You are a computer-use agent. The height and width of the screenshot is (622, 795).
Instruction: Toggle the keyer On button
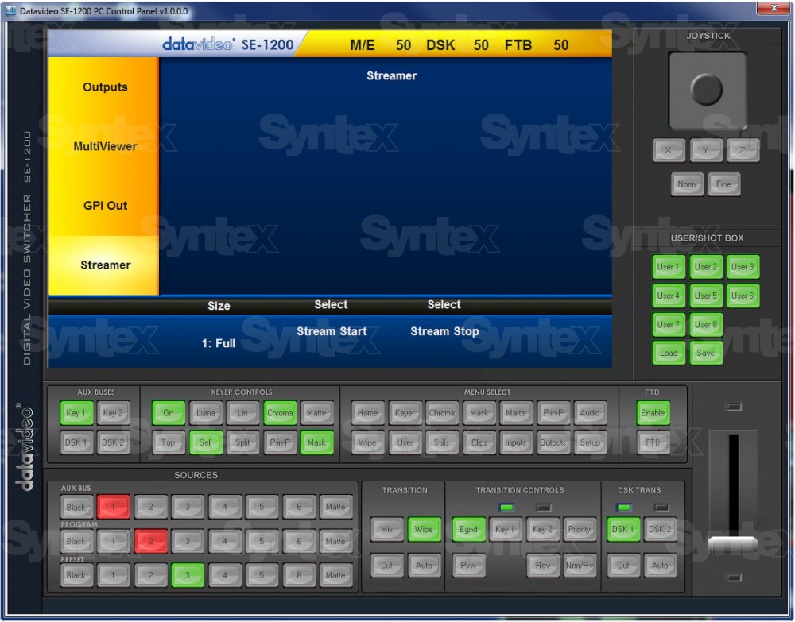169,413
